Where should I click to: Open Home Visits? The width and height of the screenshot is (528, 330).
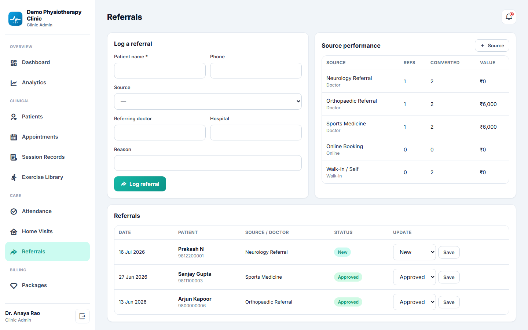tap(47, 231)
